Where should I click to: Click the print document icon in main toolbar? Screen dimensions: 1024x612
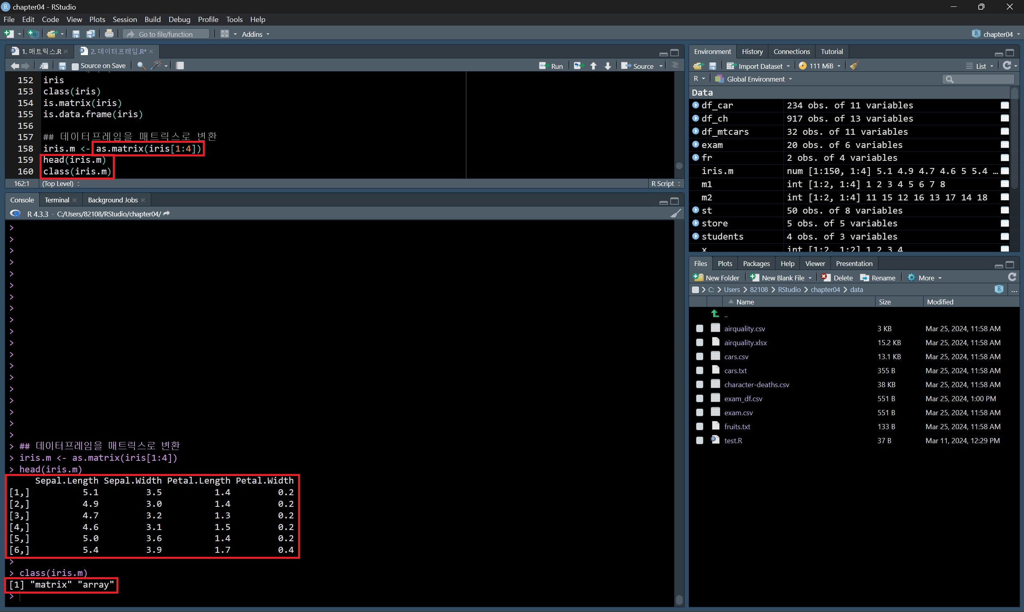pyautogui.click(x=109, y=34)
